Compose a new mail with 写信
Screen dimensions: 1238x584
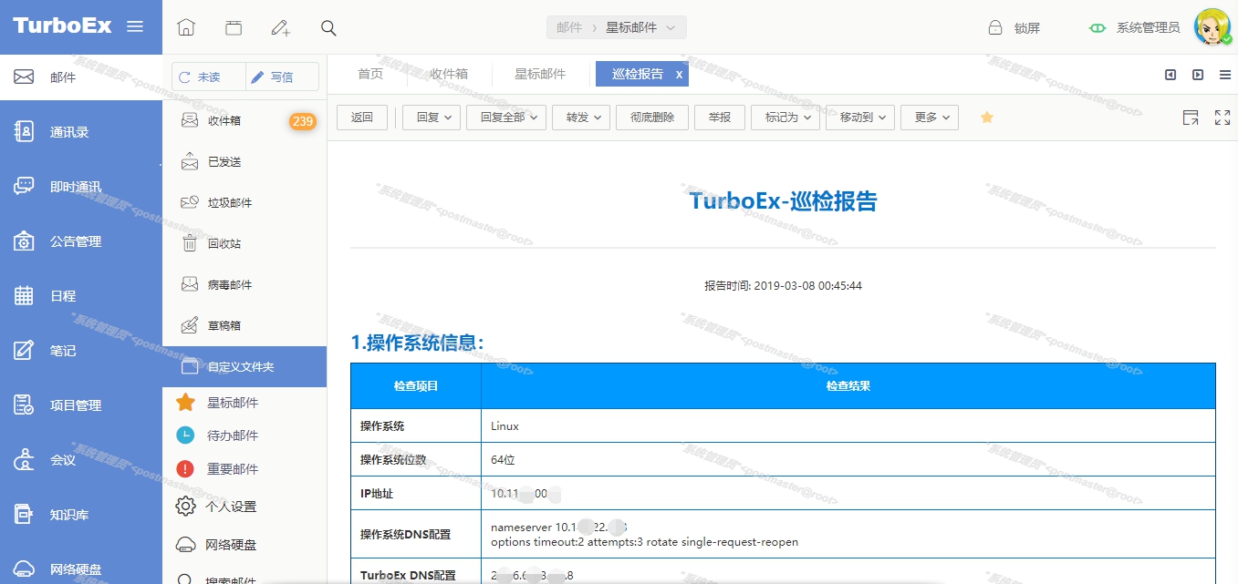click(283, 77)
